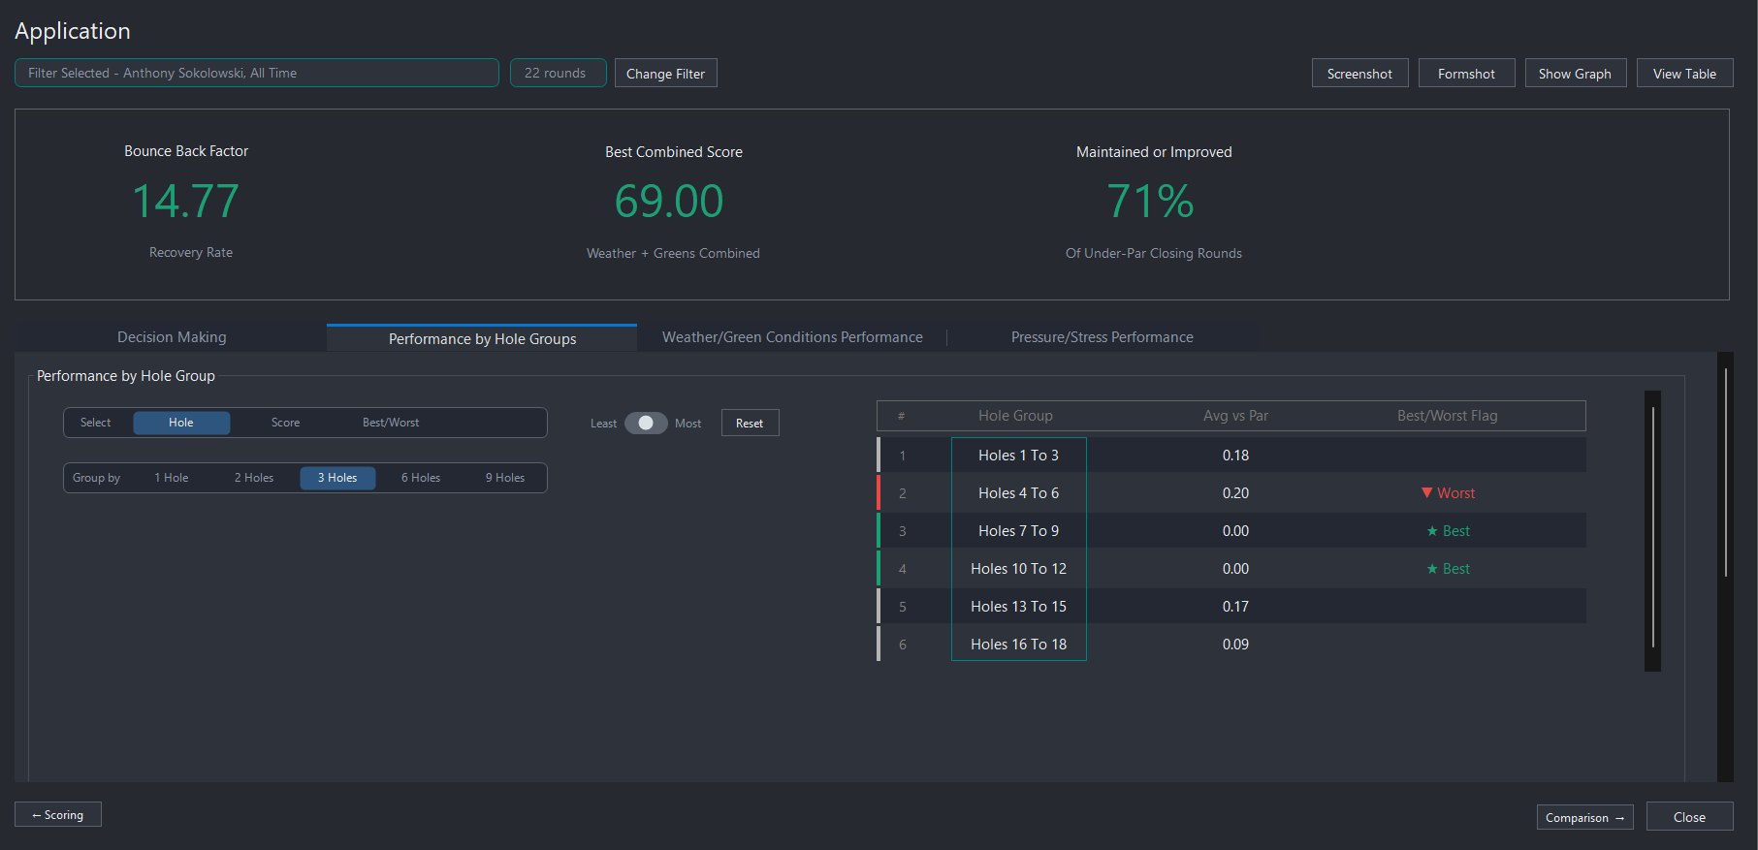1758x850 pixels.
Task: Click the Best/Worst Flag column header
Action: point(1447,416)
